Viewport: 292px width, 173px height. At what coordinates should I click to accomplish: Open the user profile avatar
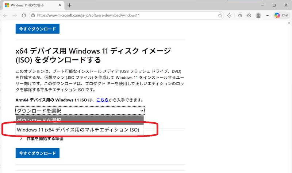click(x=258, y=15)
